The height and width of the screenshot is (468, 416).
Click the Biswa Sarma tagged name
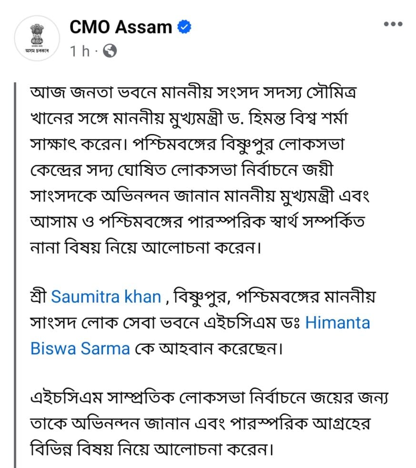pos(80,348)
